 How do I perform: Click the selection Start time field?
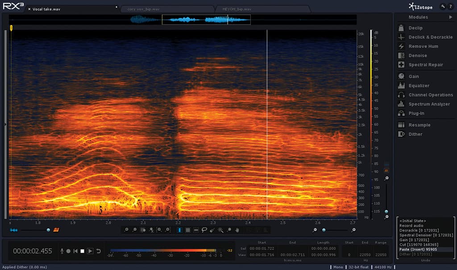262,249
